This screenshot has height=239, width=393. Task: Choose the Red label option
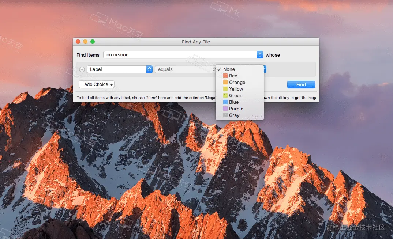click(x=239, y=76)
